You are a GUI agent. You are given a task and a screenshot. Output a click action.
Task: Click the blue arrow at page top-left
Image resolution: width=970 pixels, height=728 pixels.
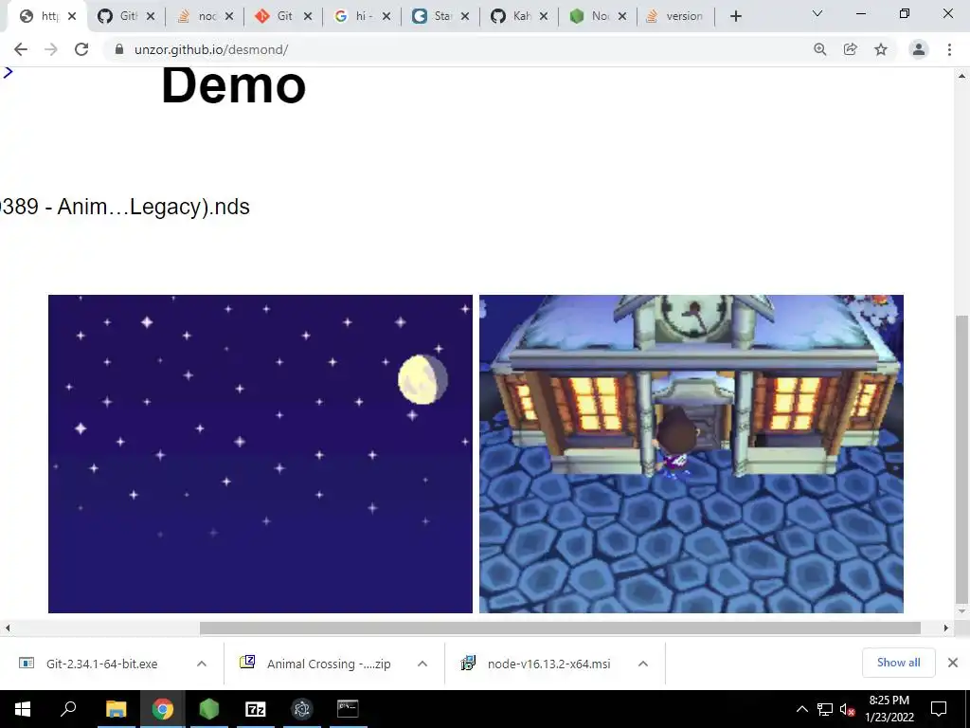(8, 72)
